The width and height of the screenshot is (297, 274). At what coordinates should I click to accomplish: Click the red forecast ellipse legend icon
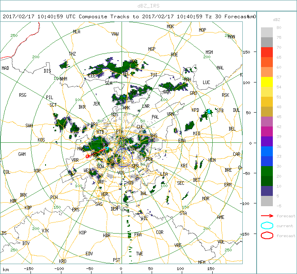tap(267, 236)
